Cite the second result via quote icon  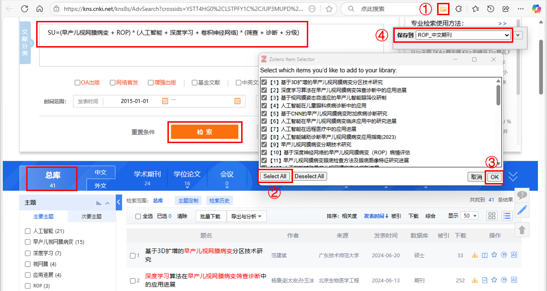[504, 280]
